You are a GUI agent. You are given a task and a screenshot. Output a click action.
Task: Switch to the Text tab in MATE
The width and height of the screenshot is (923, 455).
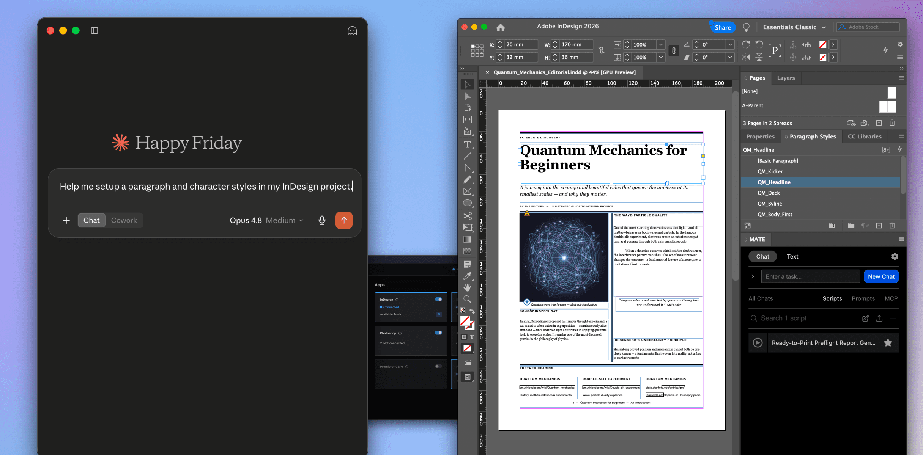tap(792, 256)
